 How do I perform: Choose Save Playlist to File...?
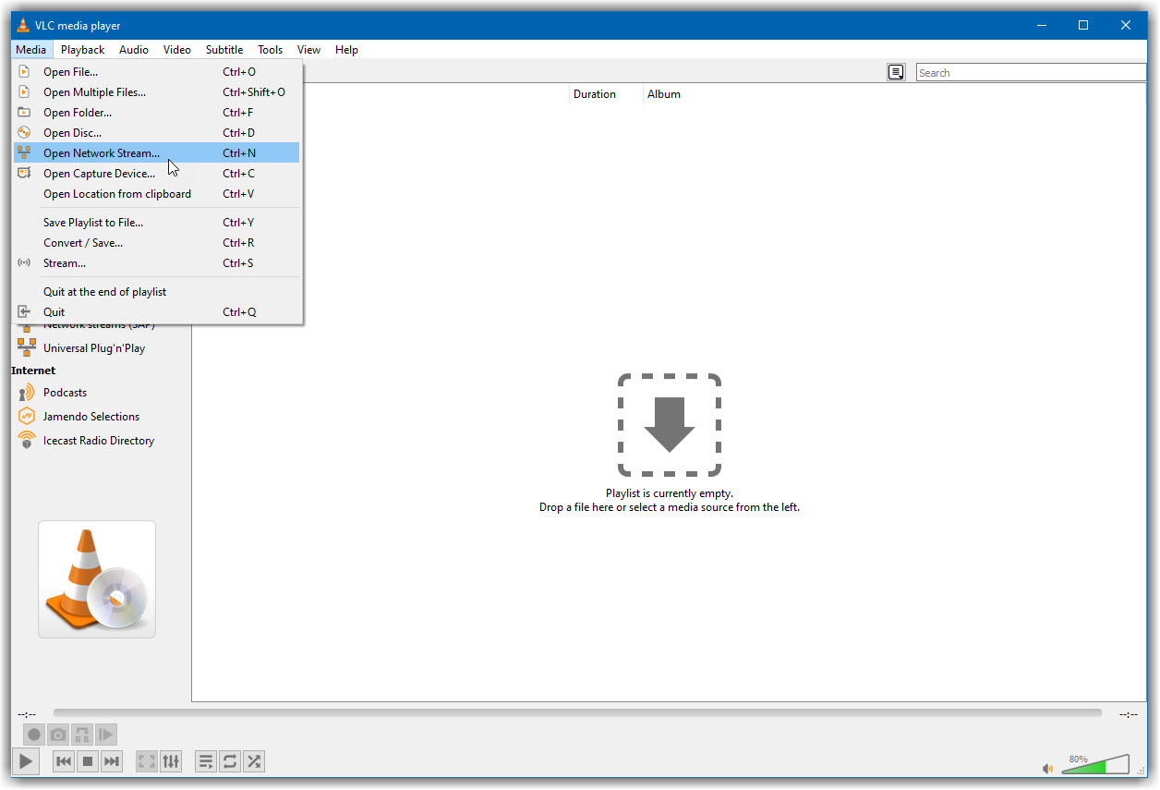coord(157,223)
